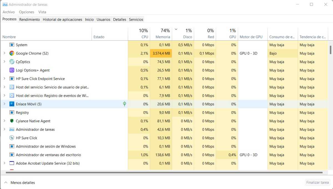Click the Administrador de tareas row icon

pyautogui.click(x=12, y=130)
